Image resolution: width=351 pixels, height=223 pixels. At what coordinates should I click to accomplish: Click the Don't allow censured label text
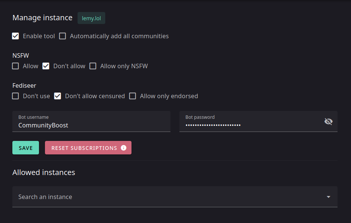[95, 96]
